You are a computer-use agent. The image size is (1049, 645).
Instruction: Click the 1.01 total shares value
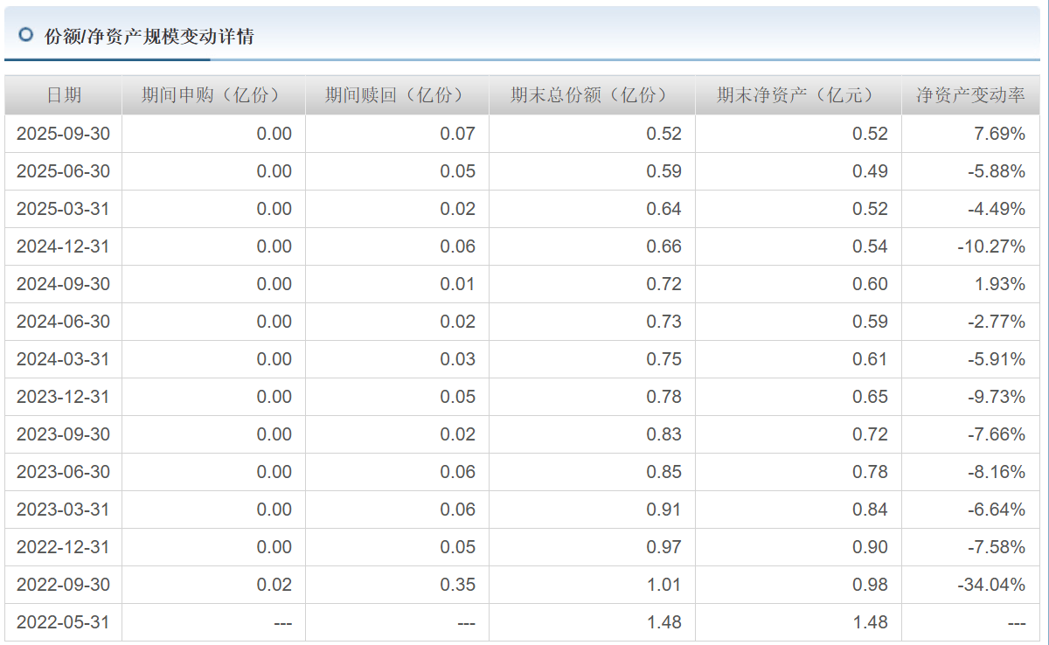663,585
